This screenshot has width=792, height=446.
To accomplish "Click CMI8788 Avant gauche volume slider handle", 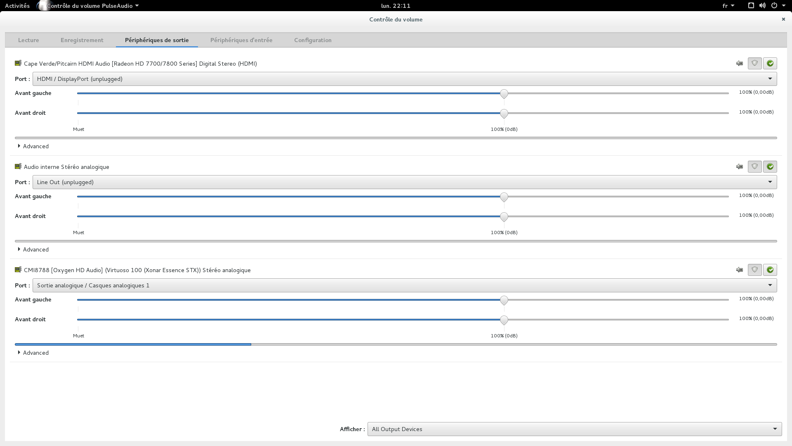I will click(x=504, y=300).
